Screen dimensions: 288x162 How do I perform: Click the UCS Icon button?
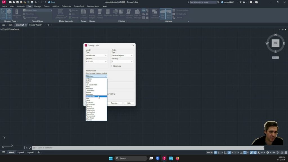click(x=3, y=13)
